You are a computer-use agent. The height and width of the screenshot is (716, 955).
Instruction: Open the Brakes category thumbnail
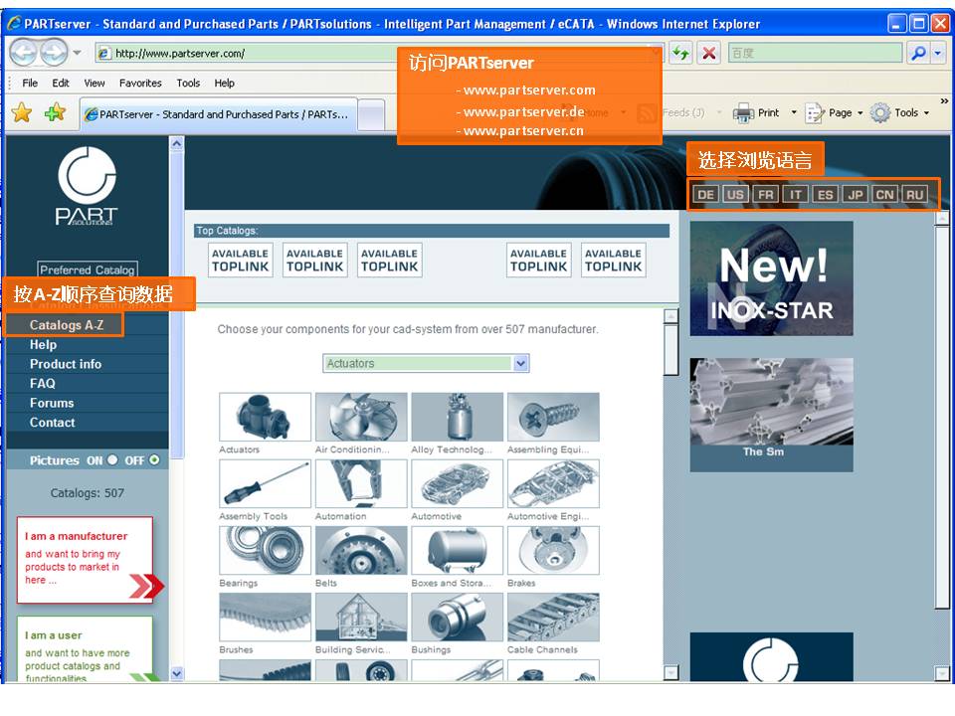click(x=554, y=550)
